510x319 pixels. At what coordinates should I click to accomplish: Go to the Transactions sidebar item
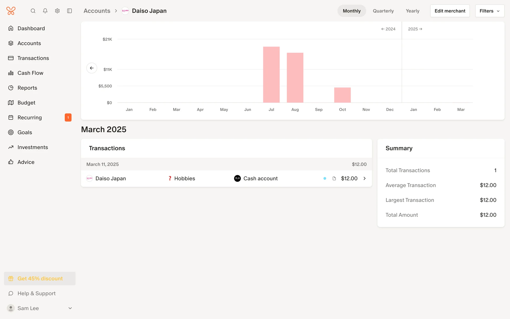tap(33, 58)
